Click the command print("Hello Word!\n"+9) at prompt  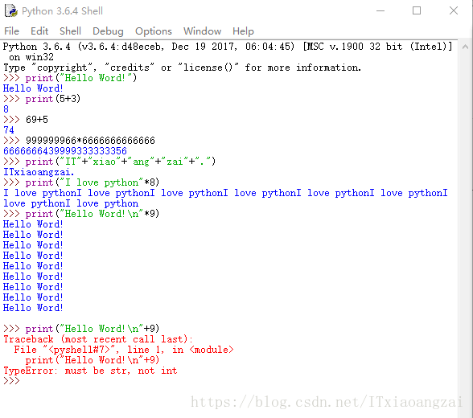point(93,329)
